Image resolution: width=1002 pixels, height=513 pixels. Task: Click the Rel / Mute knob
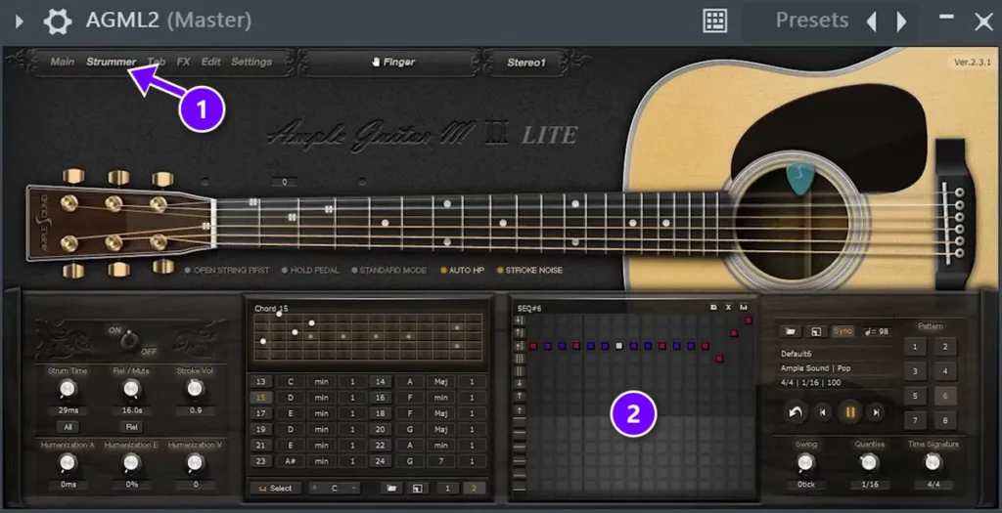click(131, 388)
